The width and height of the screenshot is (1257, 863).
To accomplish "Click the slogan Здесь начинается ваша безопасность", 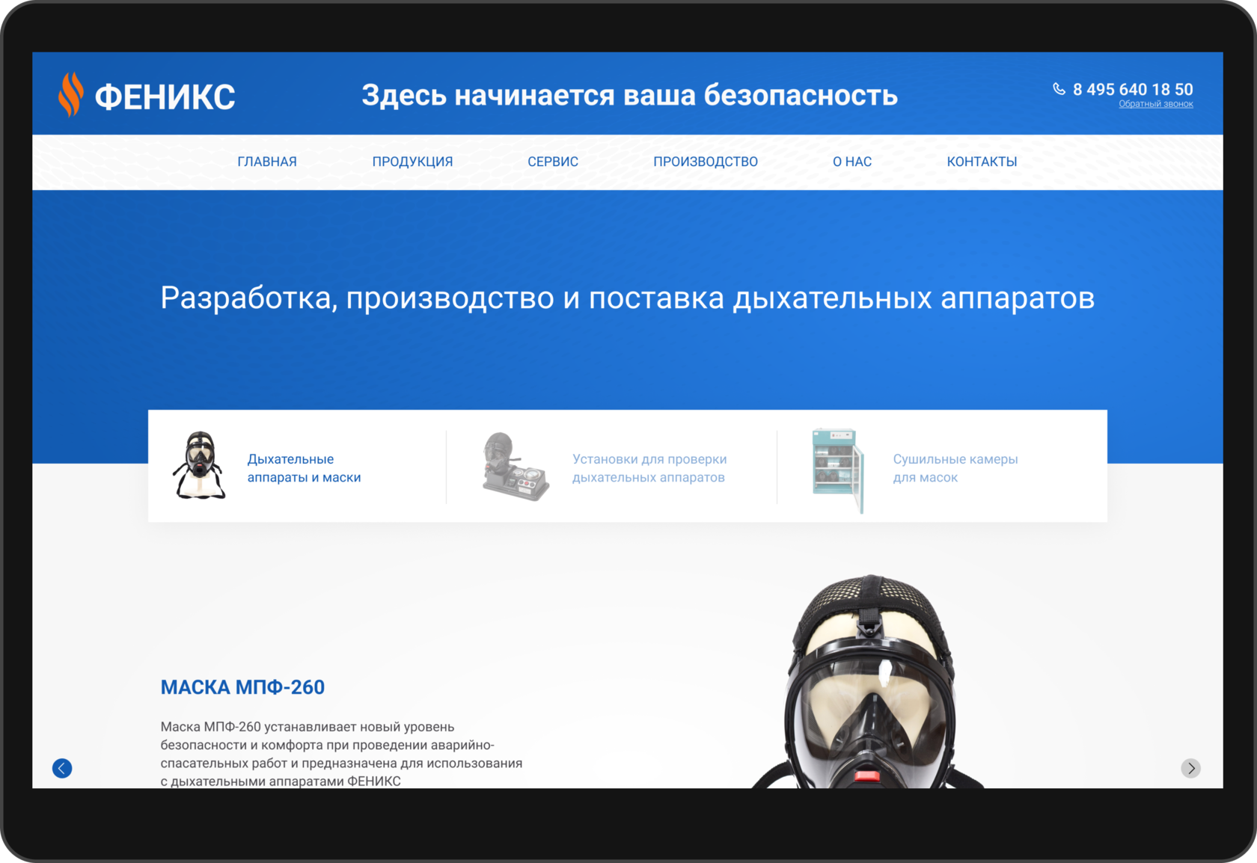I will point(629,96).
